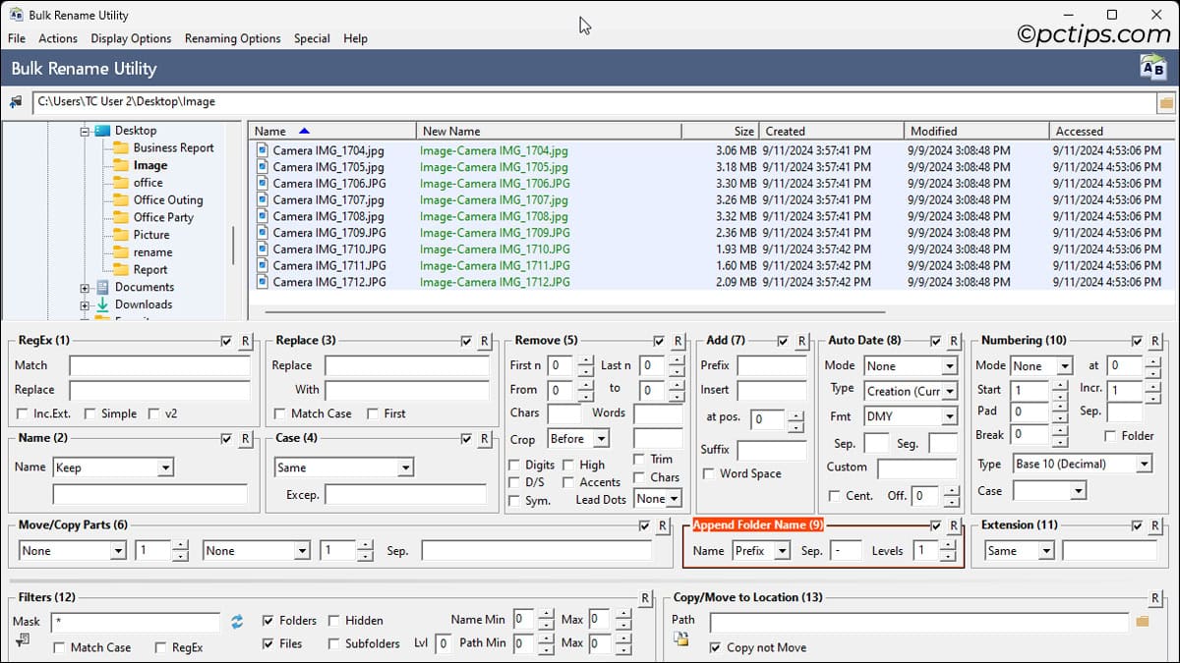Click the Desktop icon in the folder tree
The height and width of the screenshot is (663, 1180).
102,131
